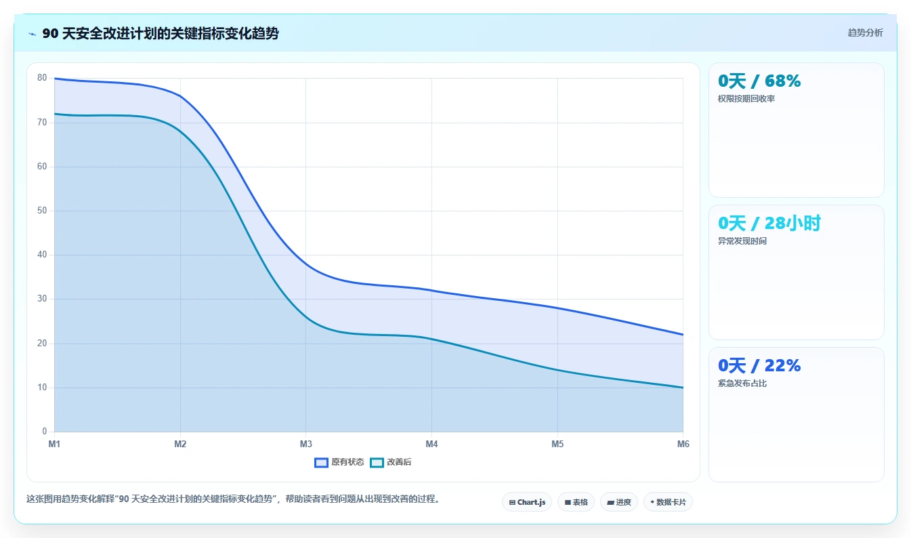Click the Chart.js tag
Image resolution: width=911 pixels, height=538 pixels.
[527, 502]
